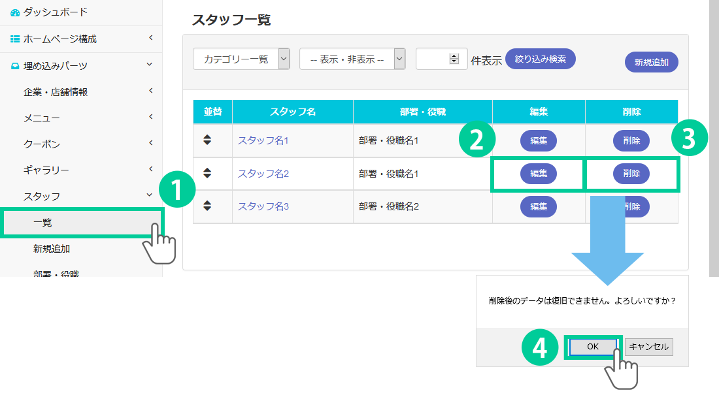Viewport: 719px width, 399px height.
Task: Confirm deletion with the OK button
Action: pos(592,347)
